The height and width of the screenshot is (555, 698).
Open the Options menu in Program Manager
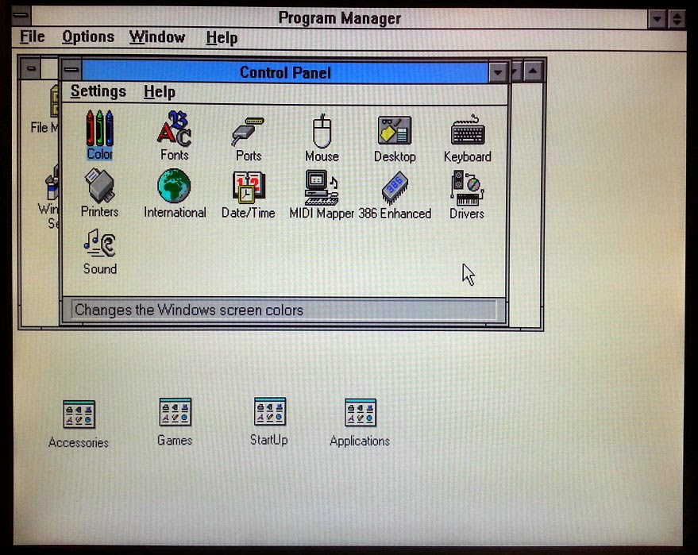pos(87,37)
